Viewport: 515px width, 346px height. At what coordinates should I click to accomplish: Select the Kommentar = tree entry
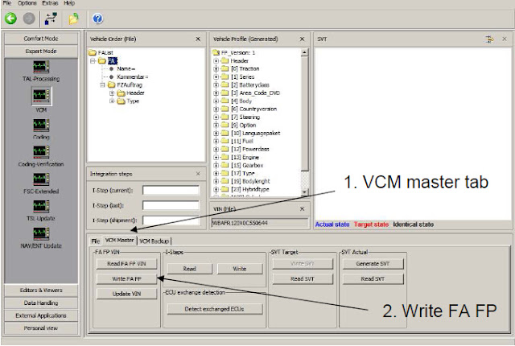pos(133,76)
